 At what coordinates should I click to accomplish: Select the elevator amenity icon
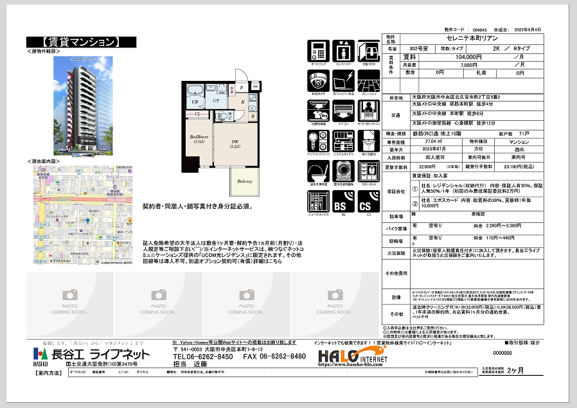[x=342, y=50]
